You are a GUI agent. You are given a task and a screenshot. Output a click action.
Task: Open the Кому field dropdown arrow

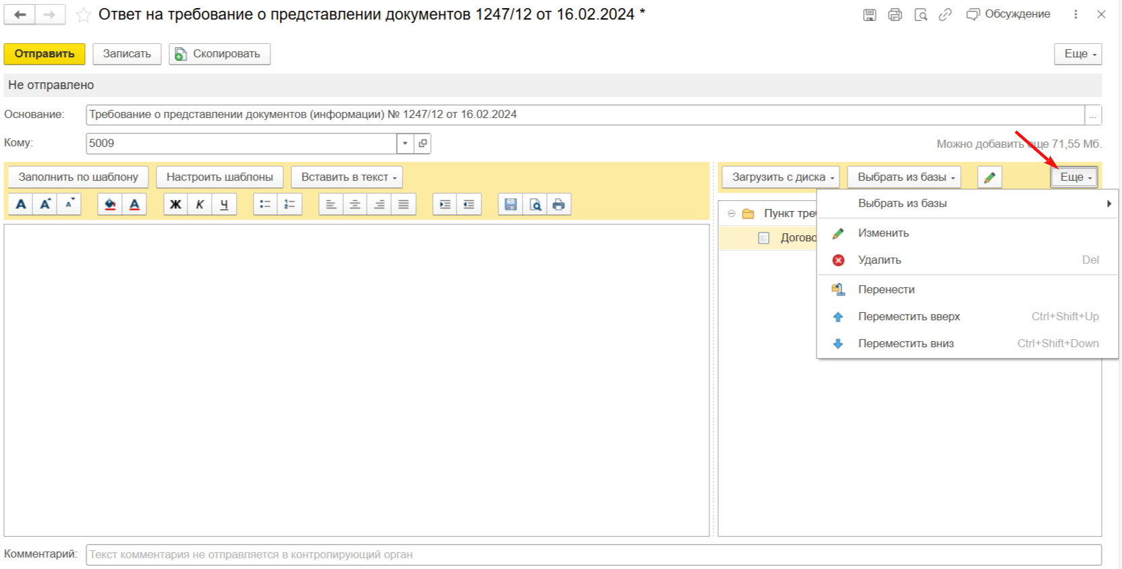pyautogui.click(x=405, y=144)
